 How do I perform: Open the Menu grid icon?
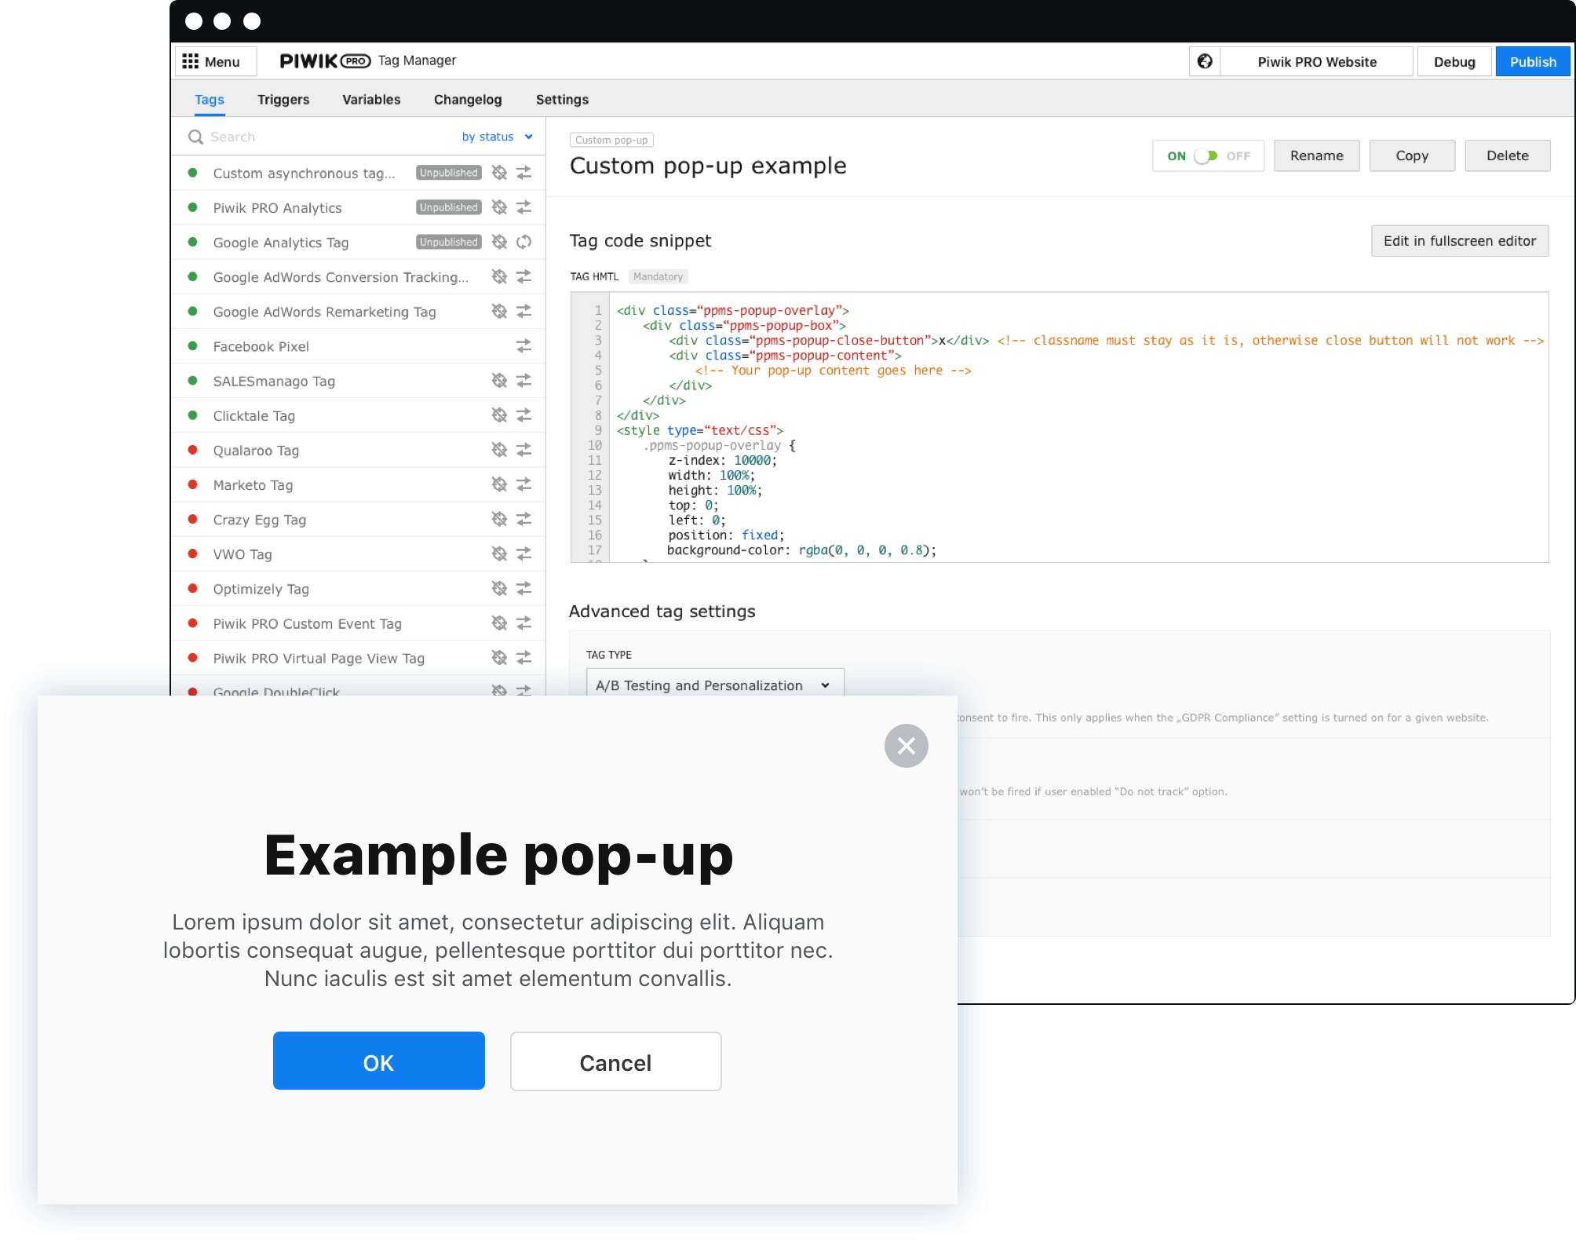[x=191, y=61]
